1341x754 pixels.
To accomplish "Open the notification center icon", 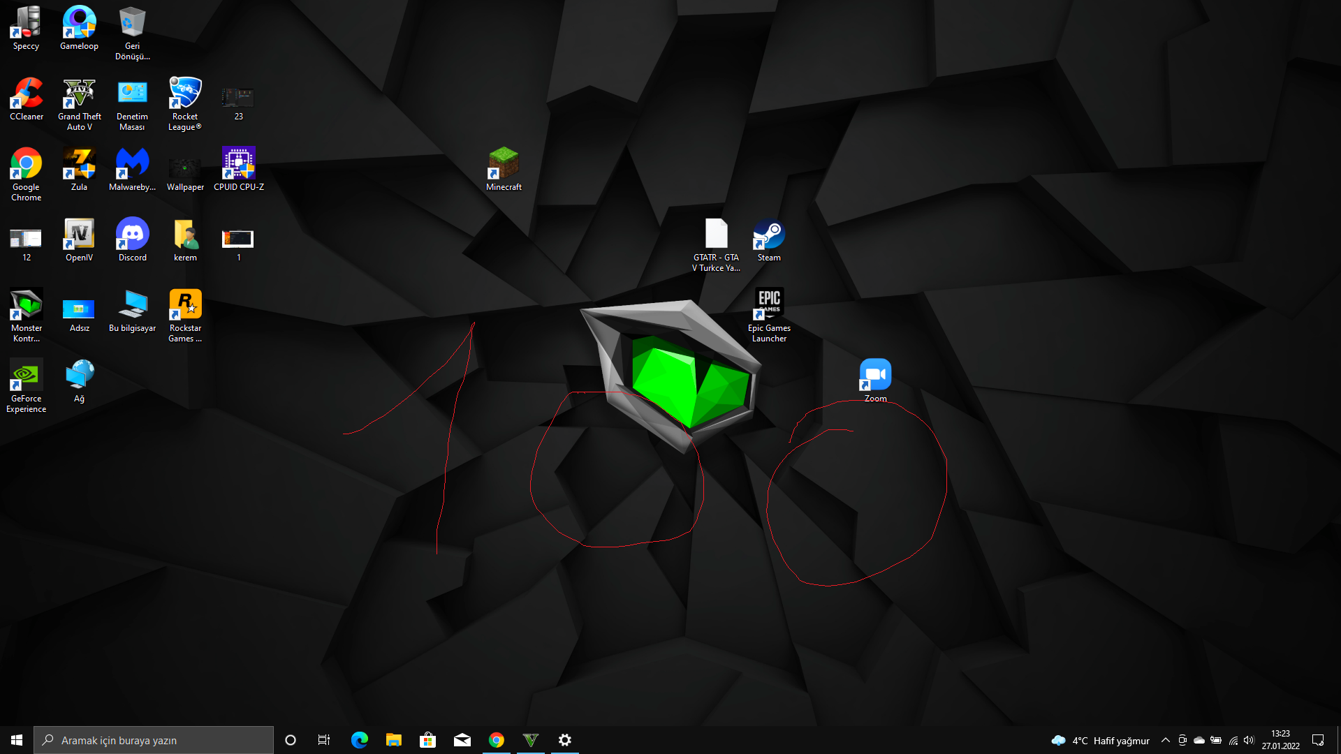I will tap(1318, 740).
